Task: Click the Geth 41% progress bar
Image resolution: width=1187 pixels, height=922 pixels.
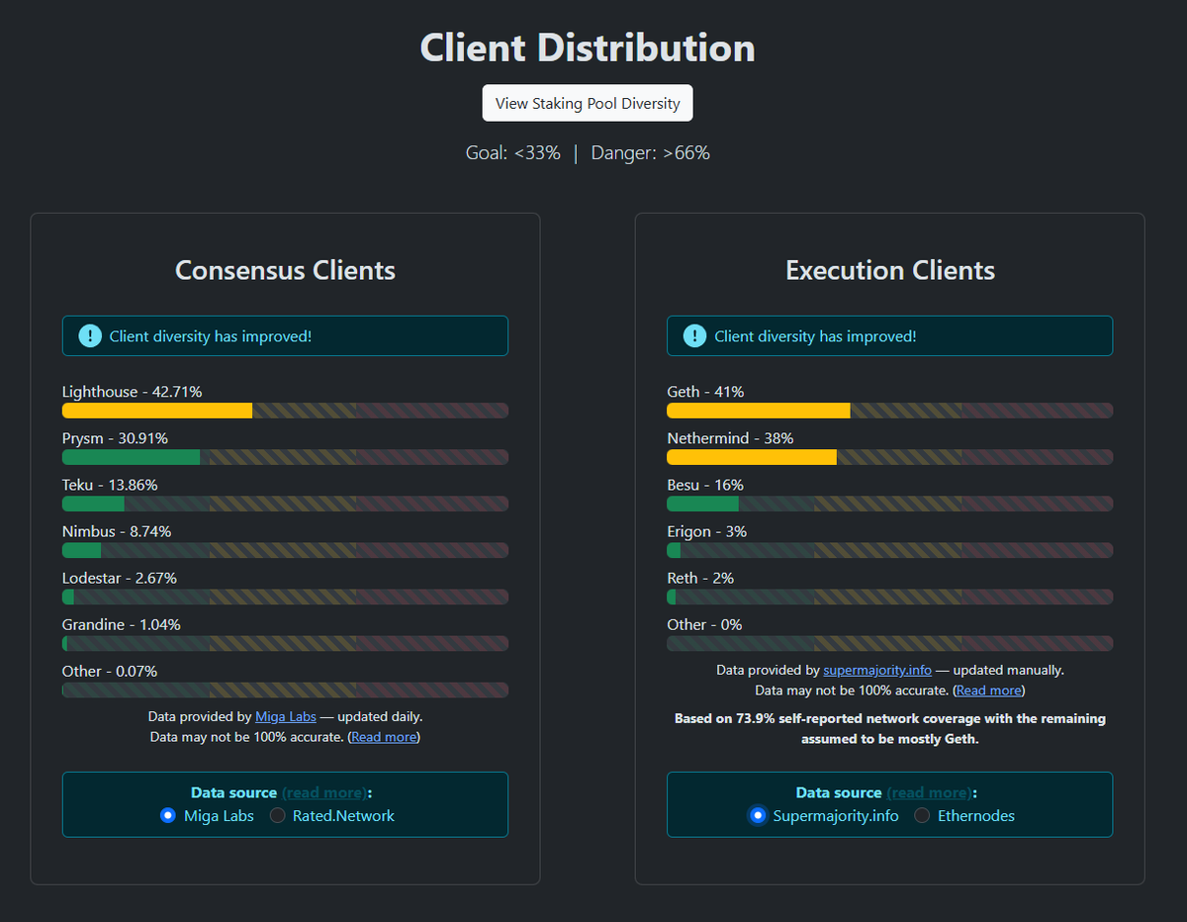Action: (889, 411)
